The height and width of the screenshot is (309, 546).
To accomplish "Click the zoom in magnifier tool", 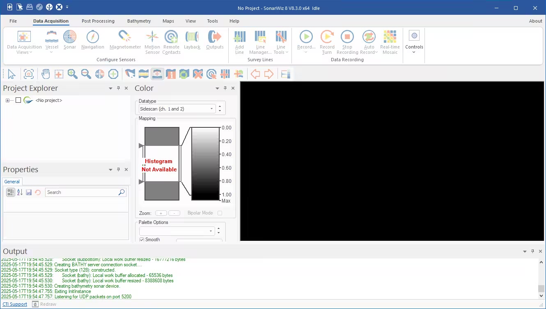I will pos(73,74).
